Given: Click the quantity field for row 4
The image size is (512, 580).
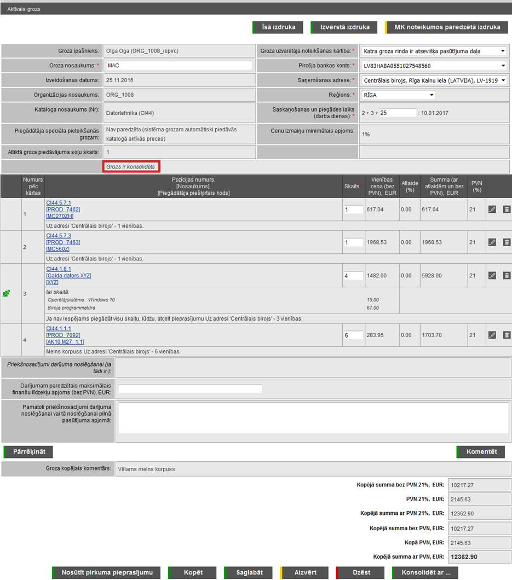Looking at the screenshot, I should click(353, 335).
